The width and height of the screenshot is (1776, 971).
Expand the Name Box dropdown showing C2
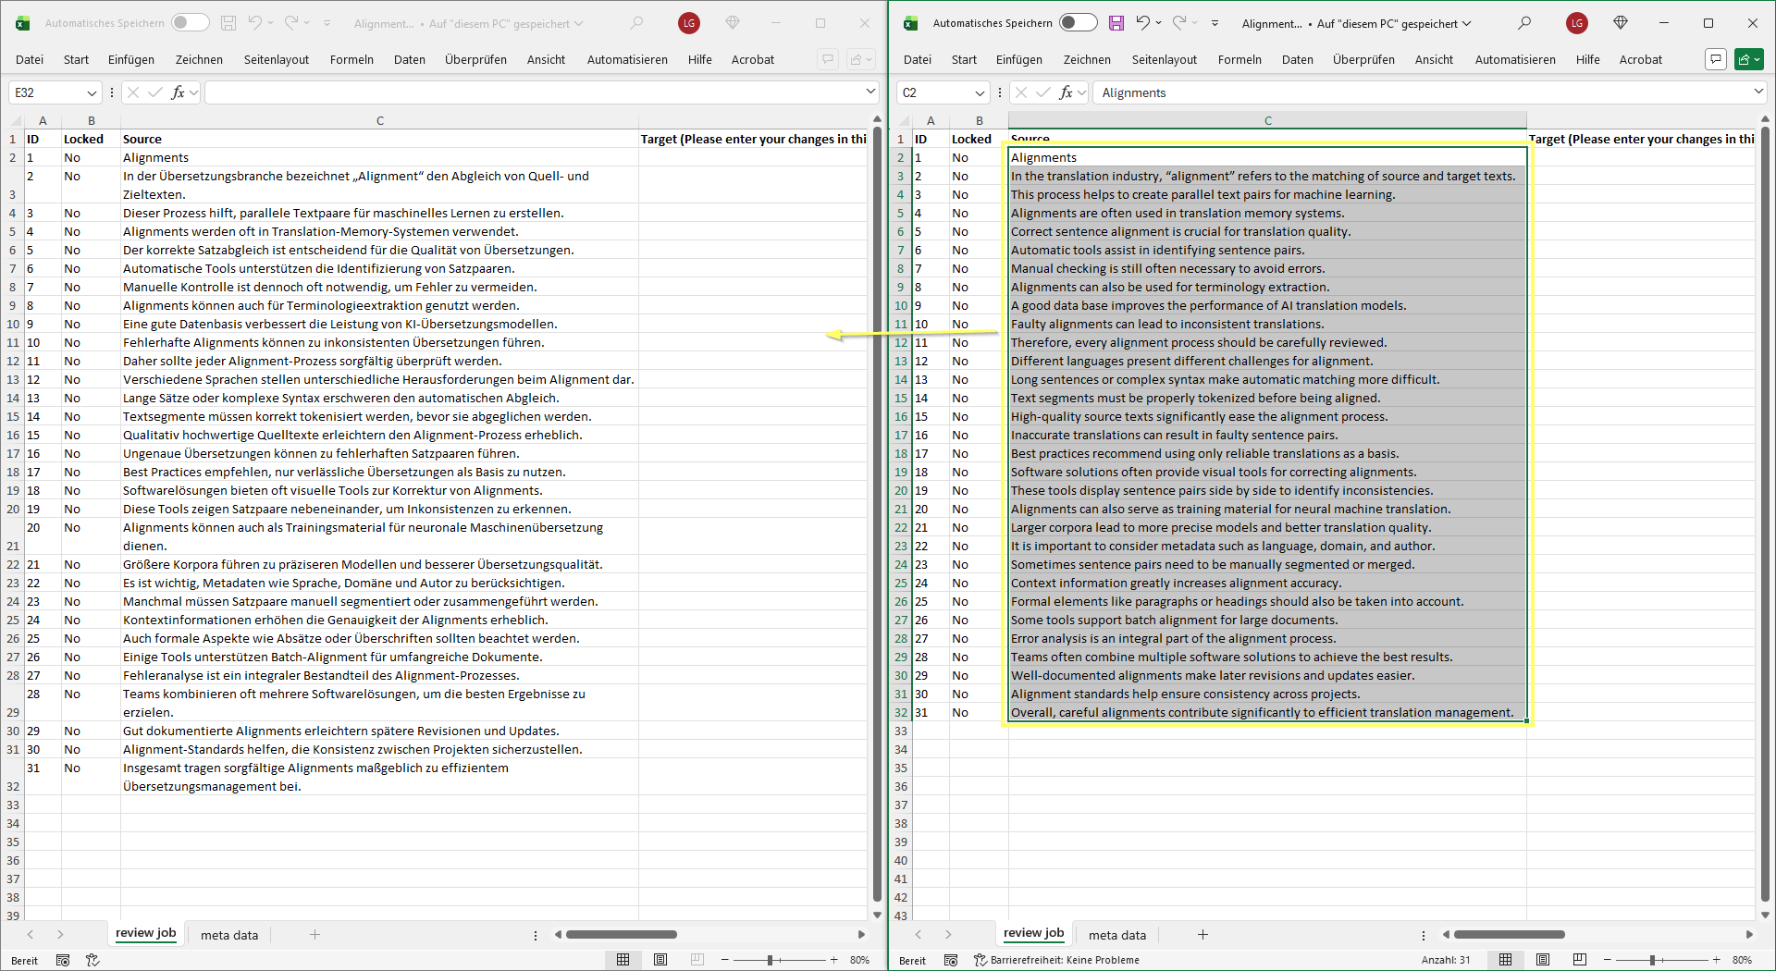980,92
